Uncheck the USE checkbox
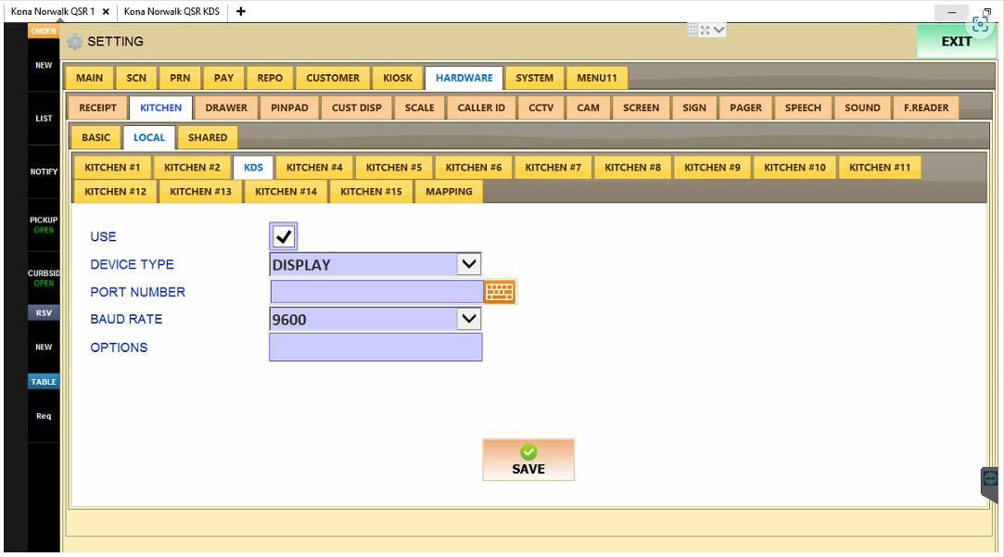This screenshot has width=1004, height=557. [x=283, y=236]
